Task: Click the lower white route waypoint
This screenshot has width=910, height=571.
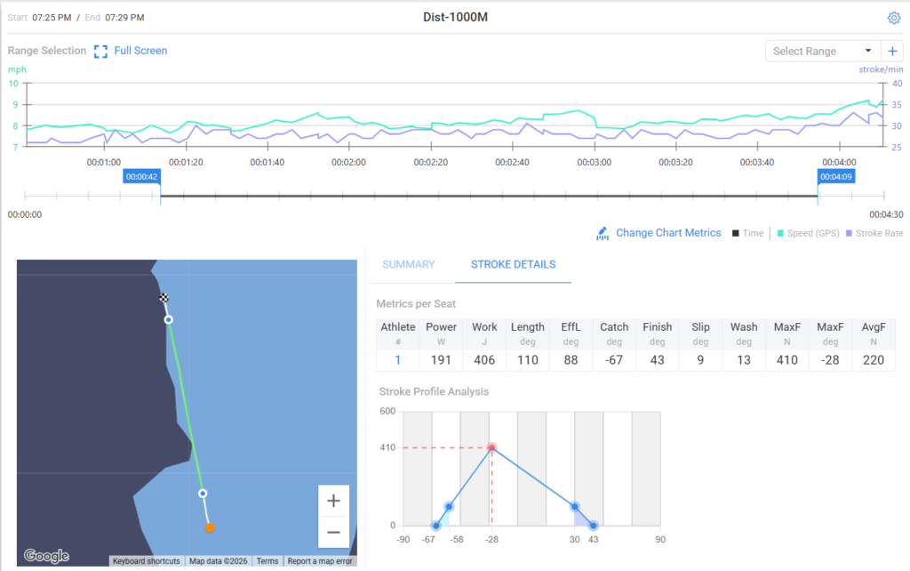Action: pos(203,493)
